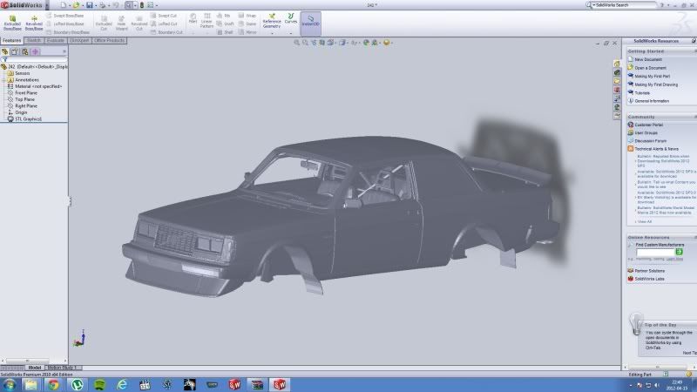The height and width of the screenshot is (392, 697).
Task: Expand the Annotations tree node
Action: pos(25,79)
